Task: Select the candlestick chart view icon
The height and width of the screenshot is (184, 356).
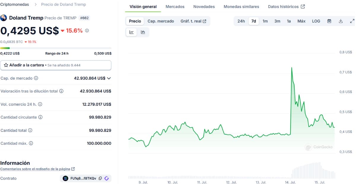Action: click(x=143, y=32)
